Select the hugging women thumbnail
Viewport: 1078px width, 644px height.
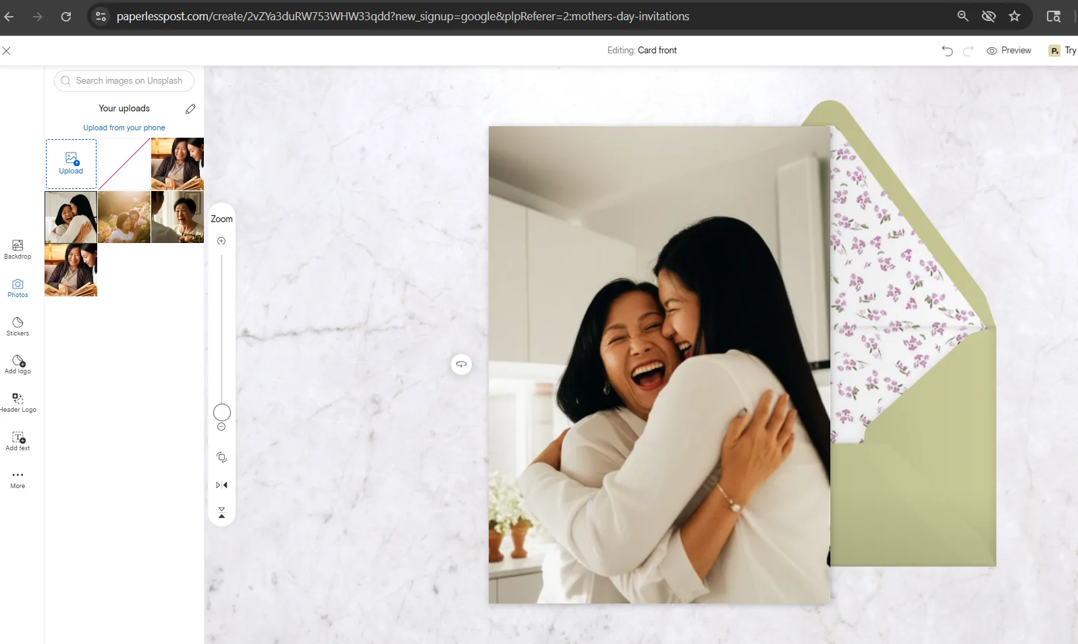(71, 217)
